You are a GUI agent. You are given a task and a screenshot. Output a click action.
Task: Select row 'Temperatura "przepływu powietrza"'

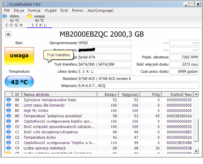[99, 116]
